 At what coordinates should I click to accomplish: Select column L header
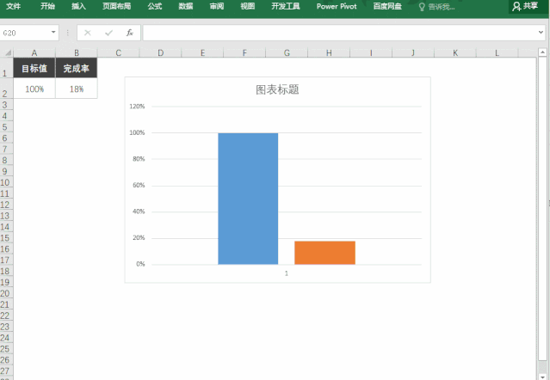[x=497, y=53]
